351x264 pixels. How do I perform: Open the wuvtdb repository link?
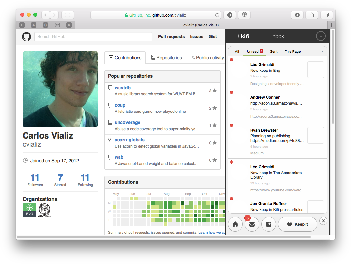point(122,88)
